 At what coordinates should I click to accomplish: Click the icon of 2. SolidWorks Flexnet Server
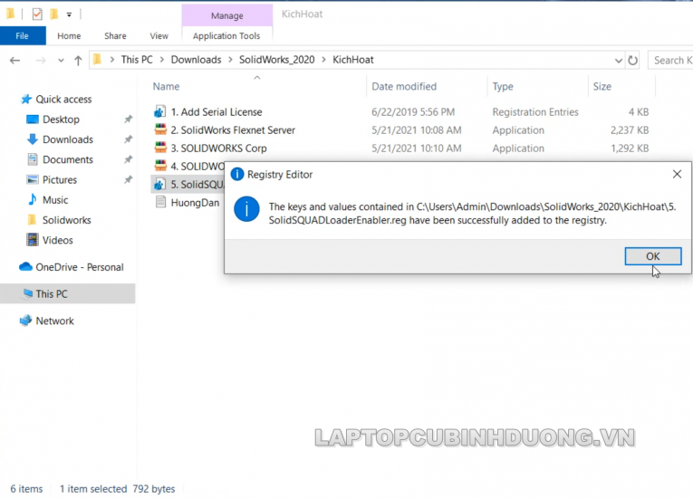click(160, 129)
